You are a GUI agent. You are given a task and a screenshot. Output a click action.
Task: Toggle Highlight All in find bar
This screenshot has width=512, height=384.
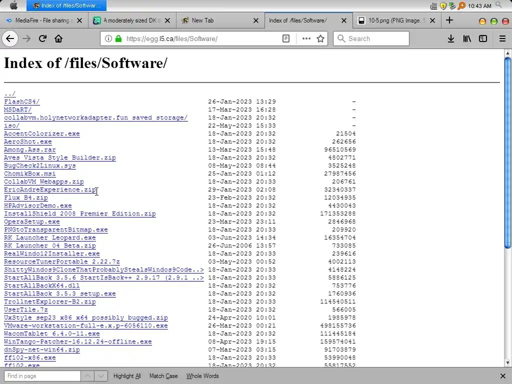[127, 376]
